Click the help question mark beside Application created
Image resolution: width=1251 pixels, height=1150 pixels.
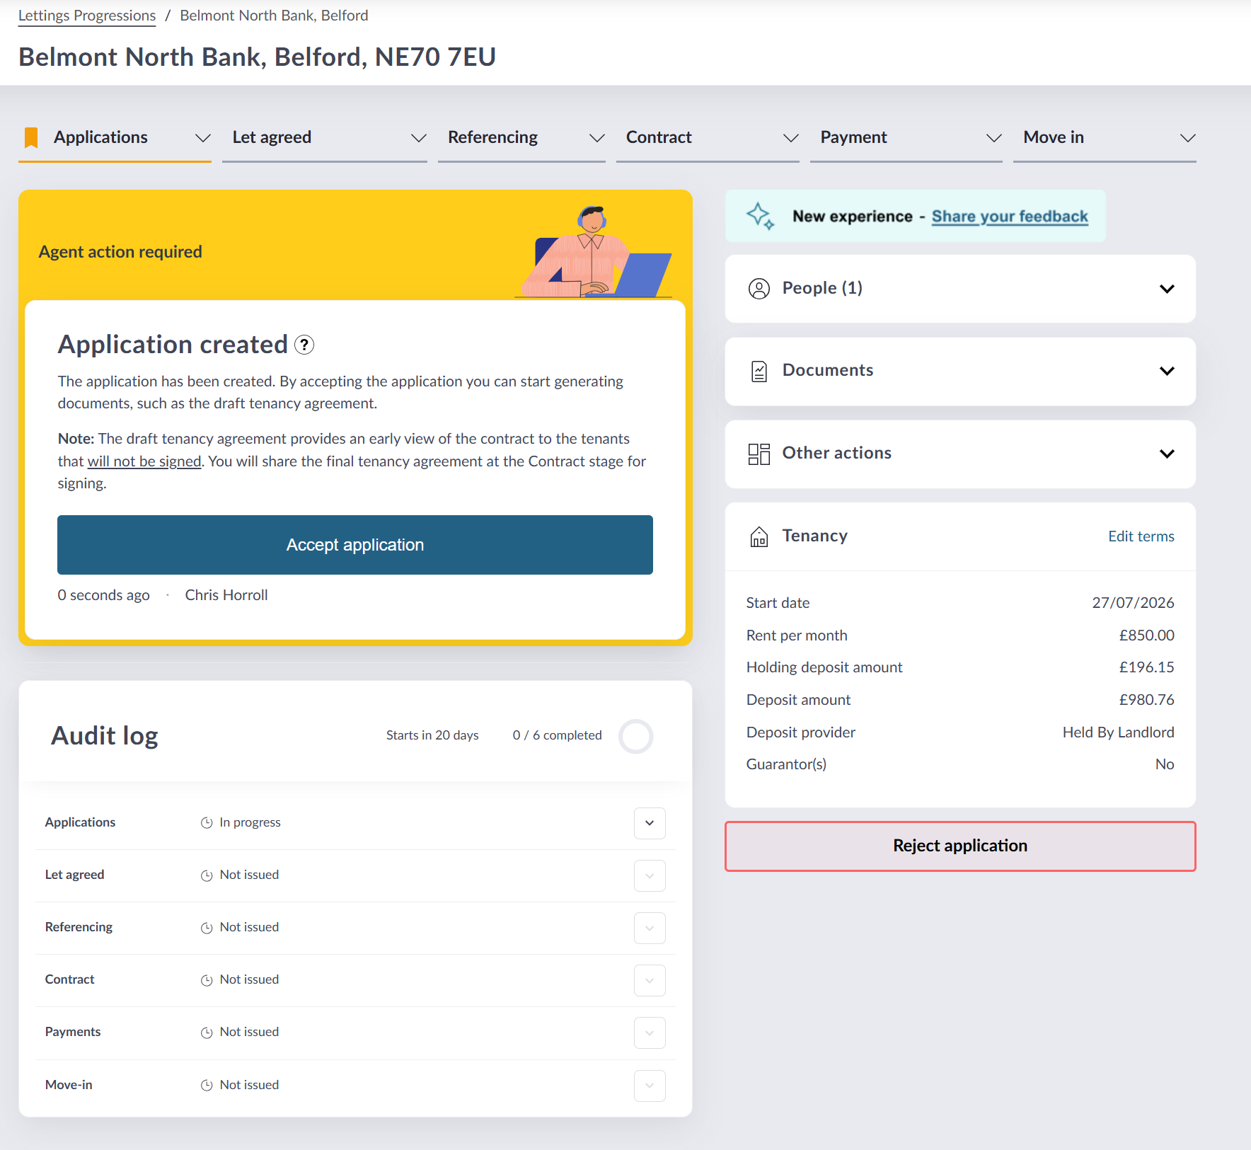tap(304, 345)
